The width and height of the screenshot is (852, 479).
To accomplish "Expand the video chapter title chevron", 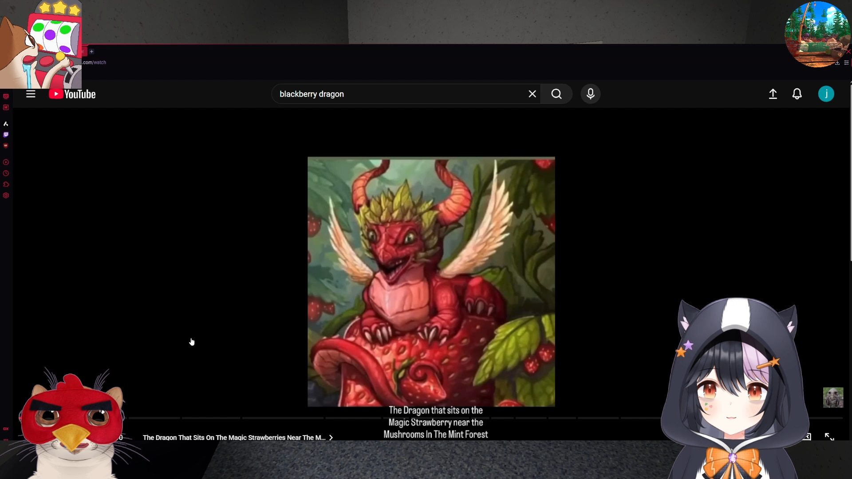I will [331, 438].
